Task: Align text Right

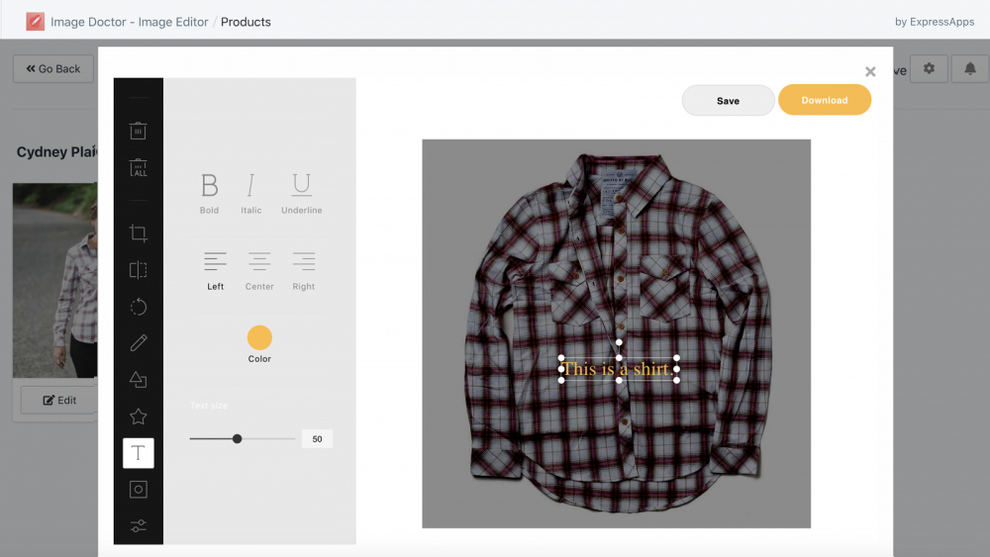Action: 304,271
